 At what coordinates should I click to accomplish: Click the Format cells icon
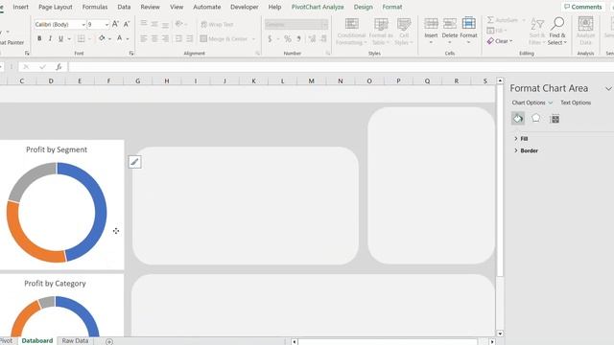pyautogui.click(x=469, y=23)
